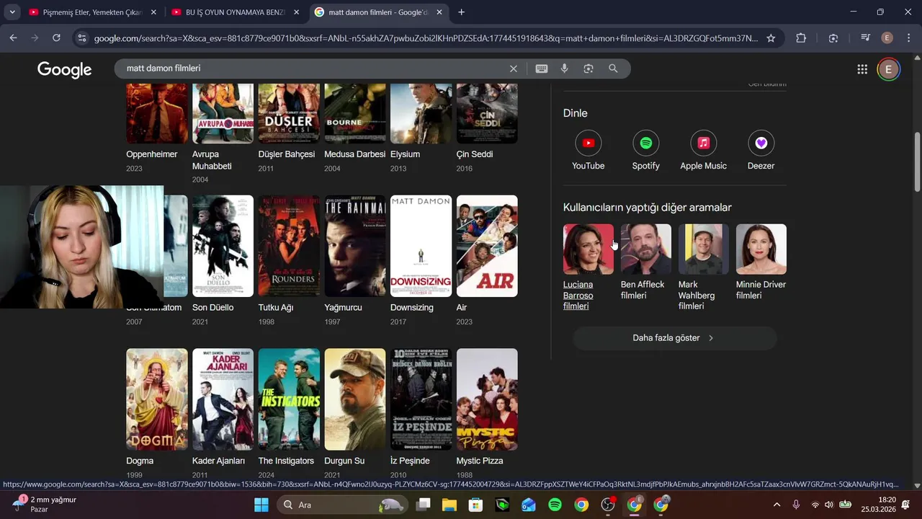Viewport: 922px width, 519px height.
Task: Open Chrome extensions puzzle icon
Action: pos(801,38)
